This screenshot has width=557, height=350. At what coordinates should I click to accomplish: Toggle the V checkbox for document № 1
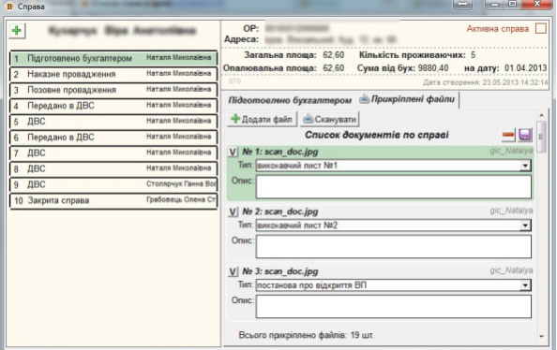point(233,153)
